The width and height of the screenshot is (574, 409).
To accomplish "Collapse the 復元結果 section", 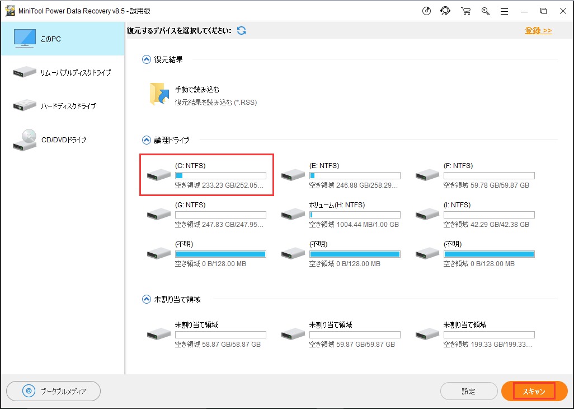I will point(147,59).
